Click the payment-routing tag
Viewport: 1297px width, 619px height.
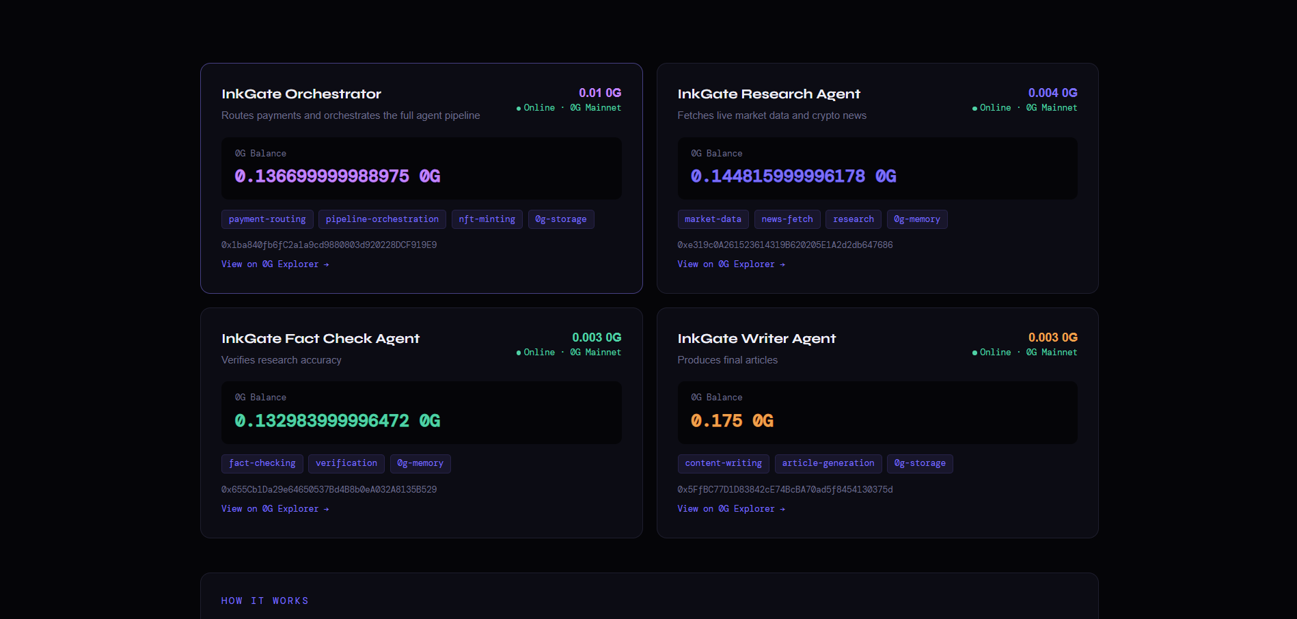coord(267,219)
